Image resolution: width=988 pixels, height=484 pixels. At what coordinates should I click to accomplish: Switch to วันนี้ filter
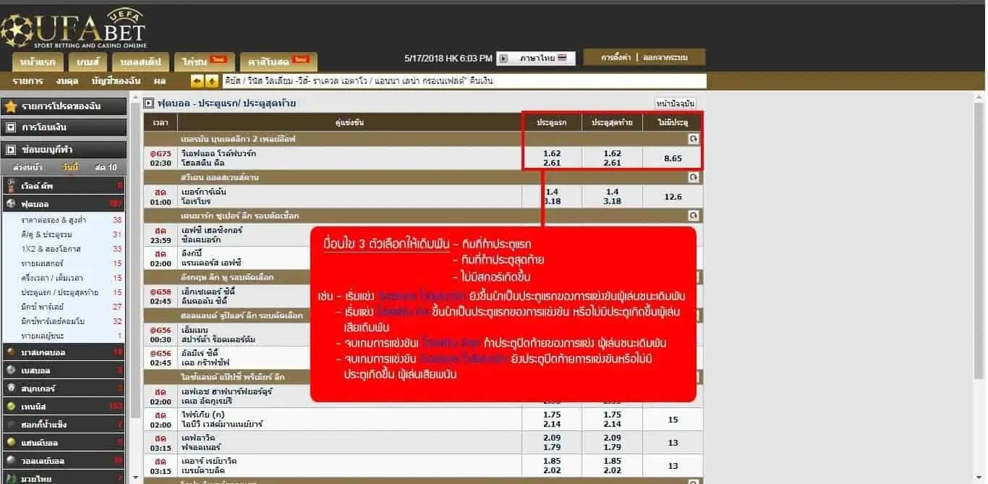tap(71, 168)
